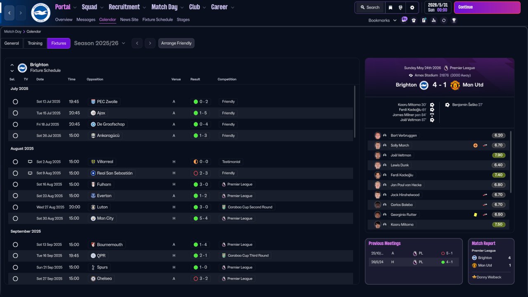Screen dimensions: 528x297
Task: Click the Amex Stadium icon
Action: (x=411, y=75)
